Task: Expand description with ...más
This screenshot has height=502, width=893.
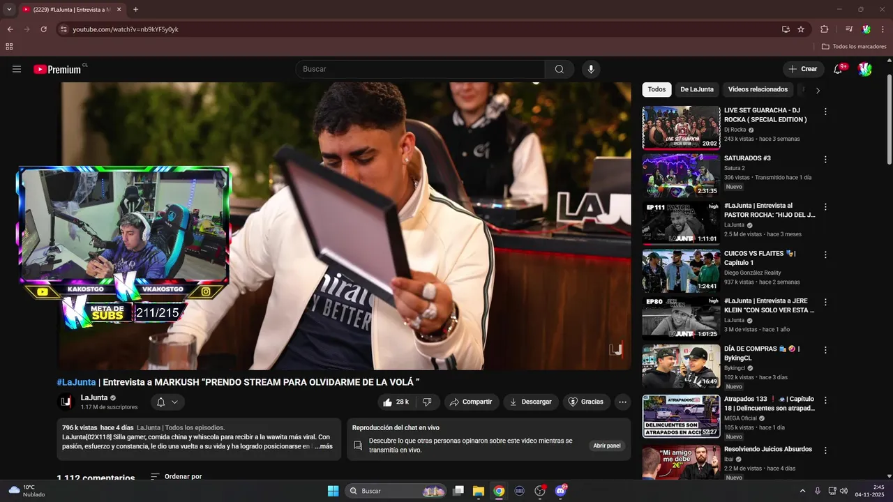Action: 323,446
